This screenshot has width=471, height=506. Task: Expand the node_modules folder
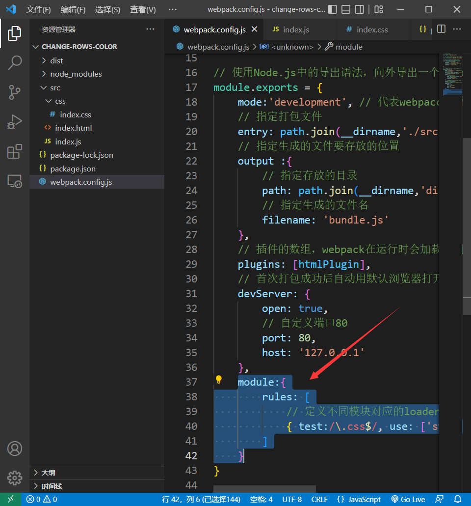(76, 74)
